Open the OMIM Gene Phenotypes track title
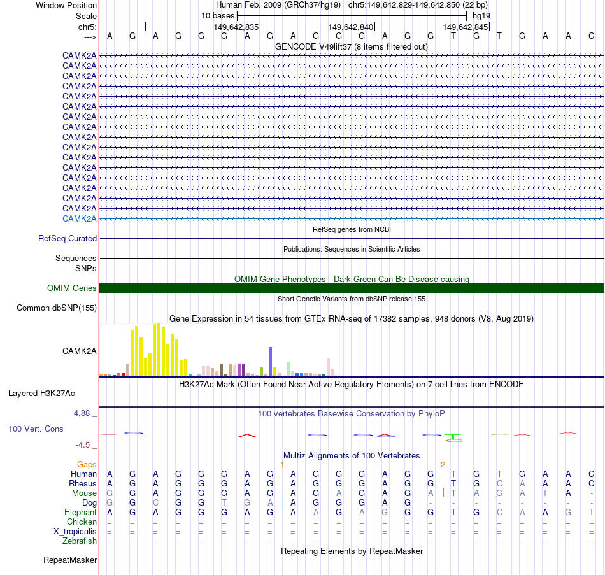This screenshot has height=575, width=605. tap(352, 279)
